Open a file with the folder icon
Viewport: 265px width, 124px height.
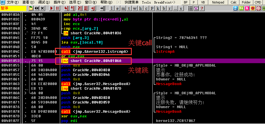[x=31, y=8]
